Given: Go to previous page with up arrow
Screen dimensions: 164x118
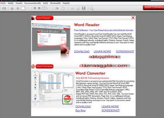Looking at the screenshot, I should coord(12,8).
